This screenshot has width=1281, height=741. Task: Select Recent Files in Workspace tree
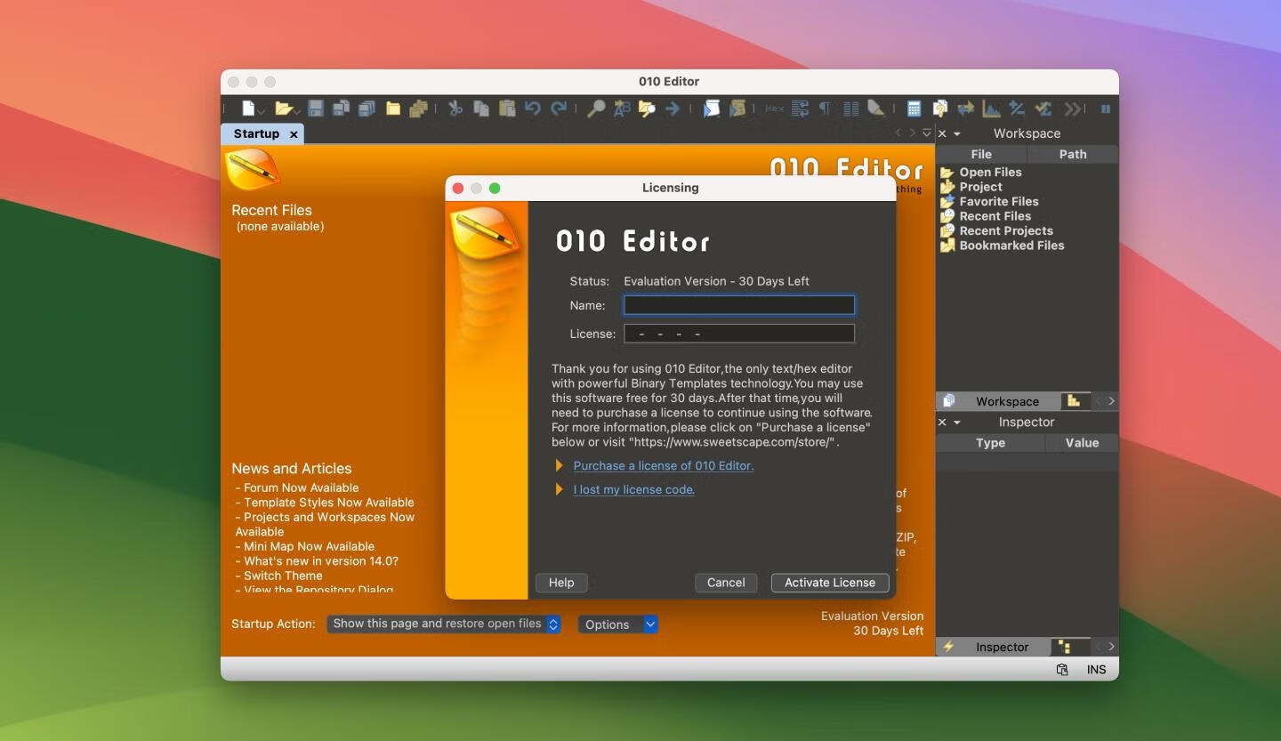point(995,216)
